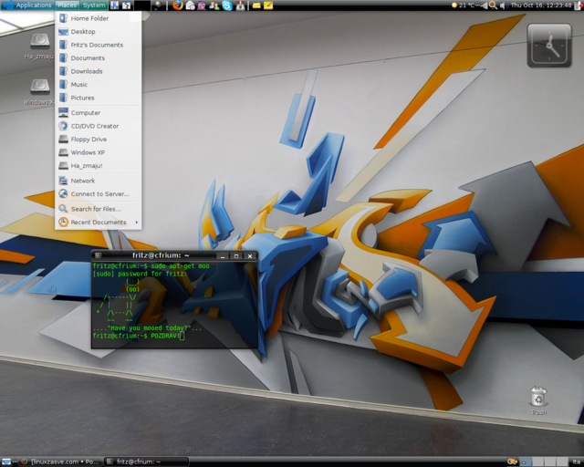Launch Skype from the top panel

227,5
